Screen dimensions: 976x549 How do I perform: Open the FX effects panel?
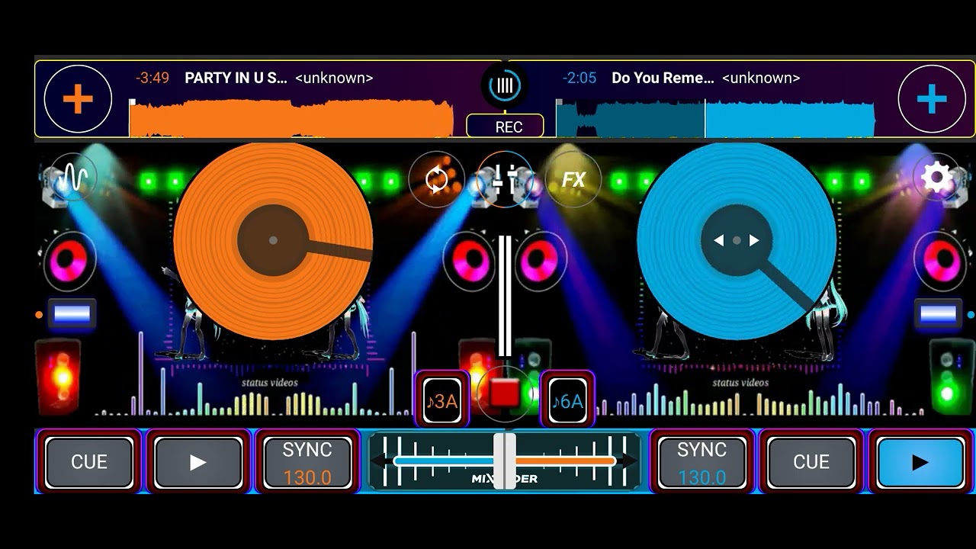(573, 180)
